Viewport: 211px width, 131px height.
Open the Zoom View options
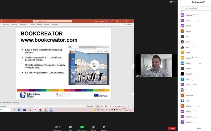coord(173,2)
